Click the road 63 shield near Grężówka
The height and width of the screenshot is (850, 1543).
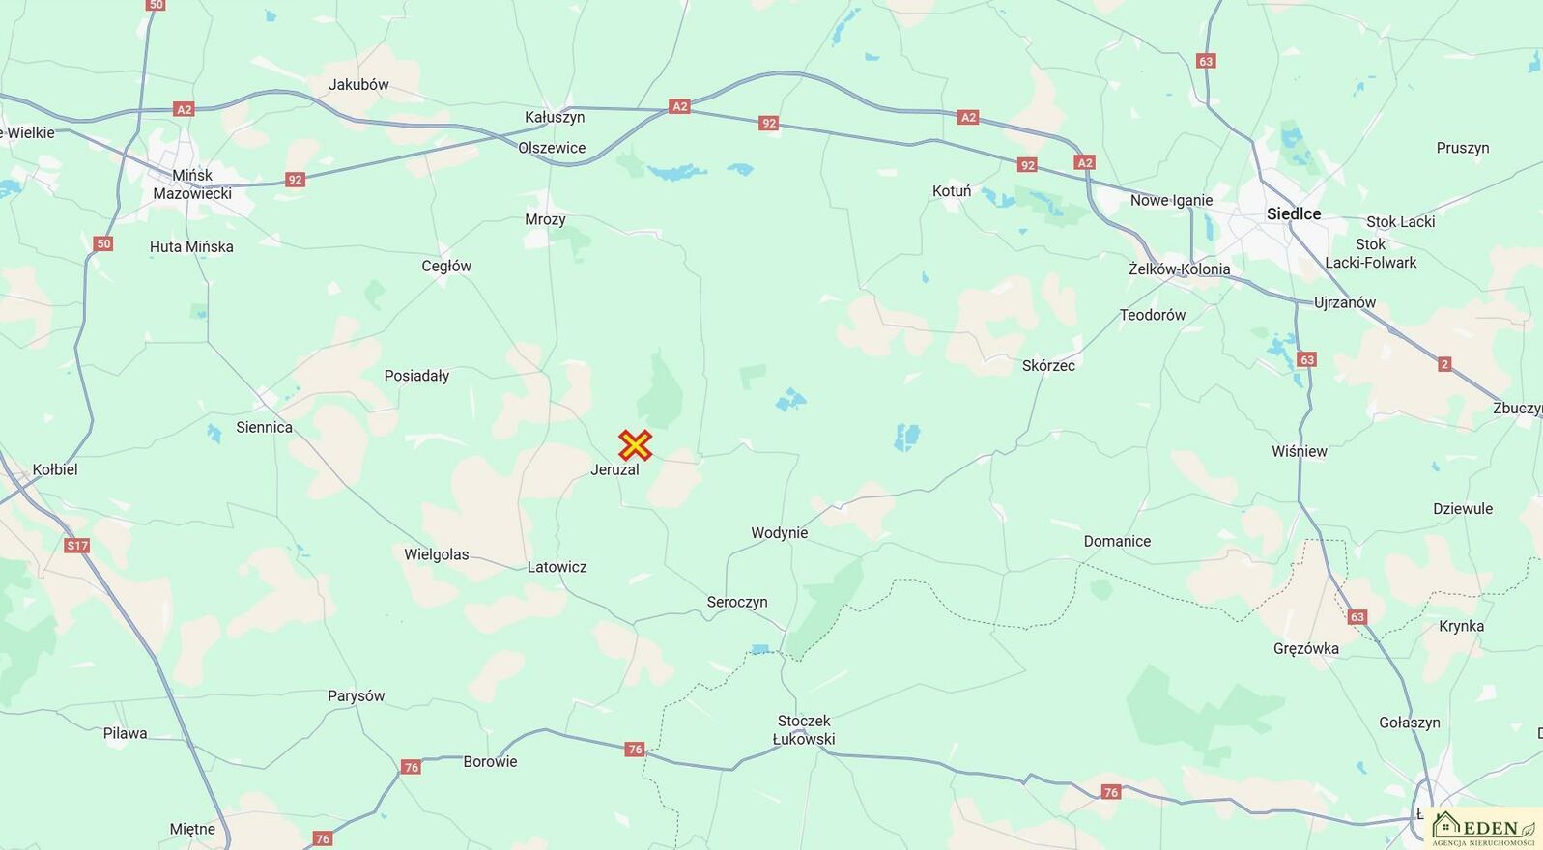(x=1357, y=616)
